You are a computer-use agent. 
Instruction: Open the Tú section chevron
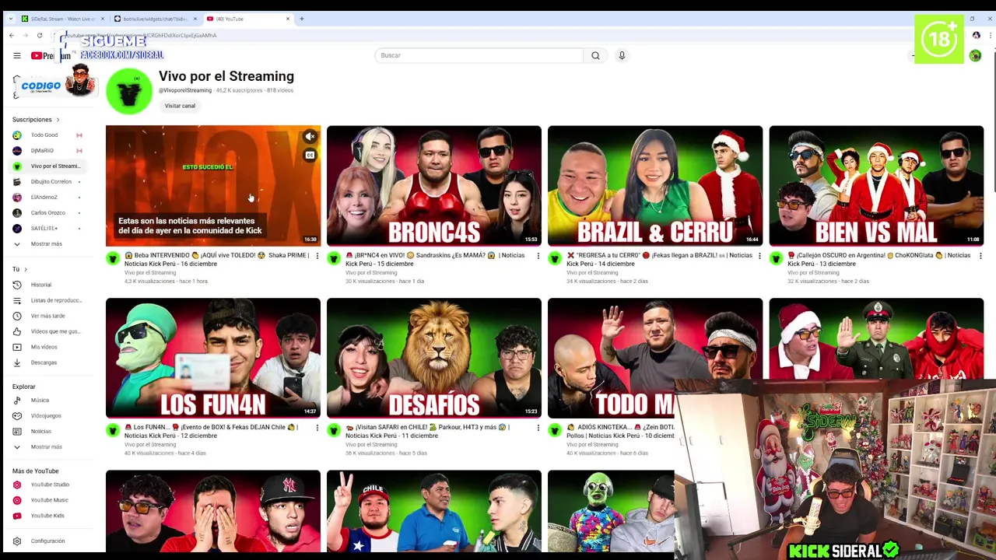(26, 269)
